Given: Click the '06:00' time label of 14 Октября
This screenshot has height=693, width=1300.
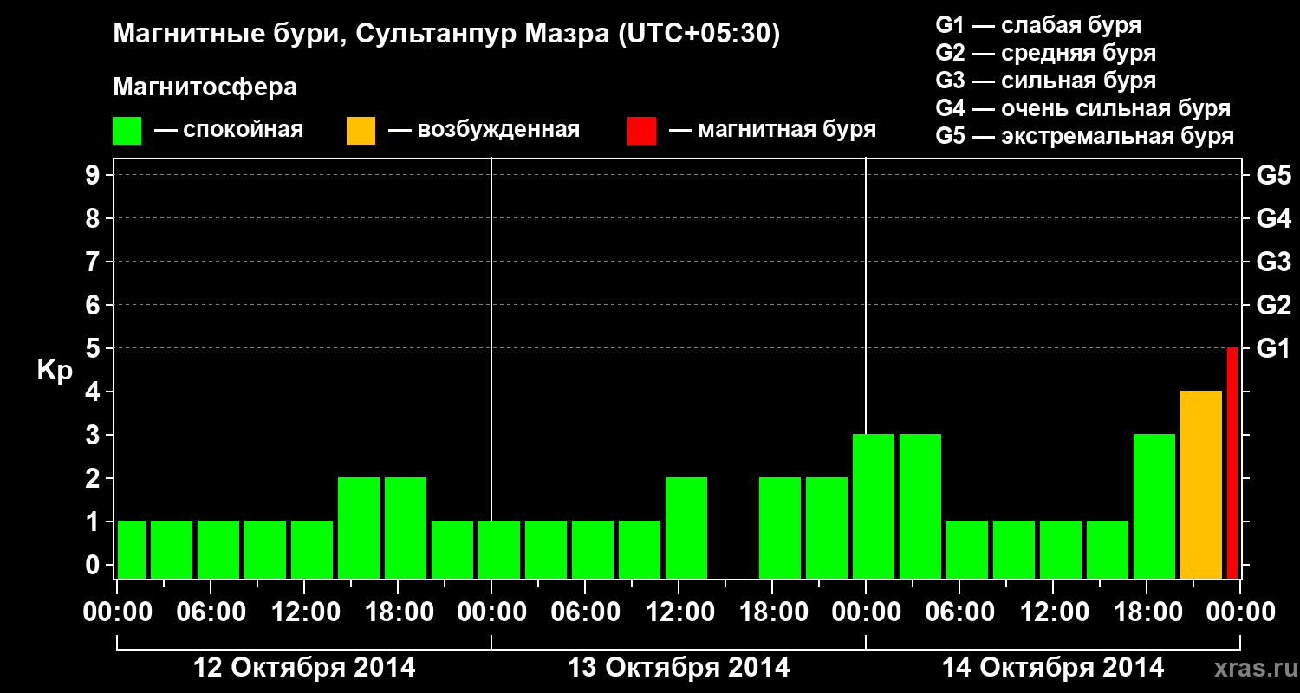Looking at the screenshot, I should [959, 612].
